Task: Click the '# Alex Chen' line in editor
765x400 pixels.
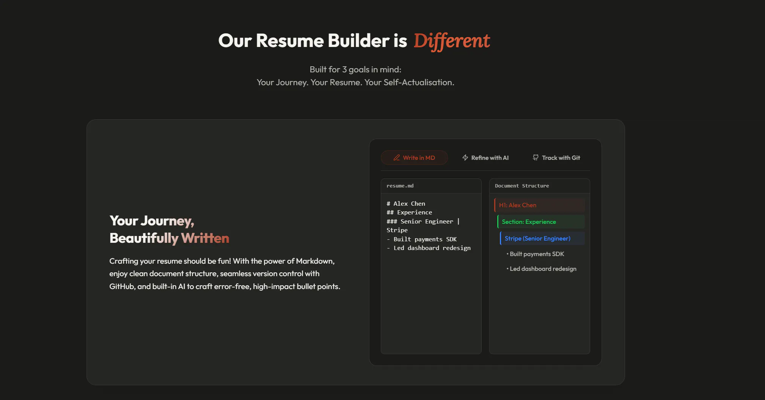Action: tap(406, 204)
